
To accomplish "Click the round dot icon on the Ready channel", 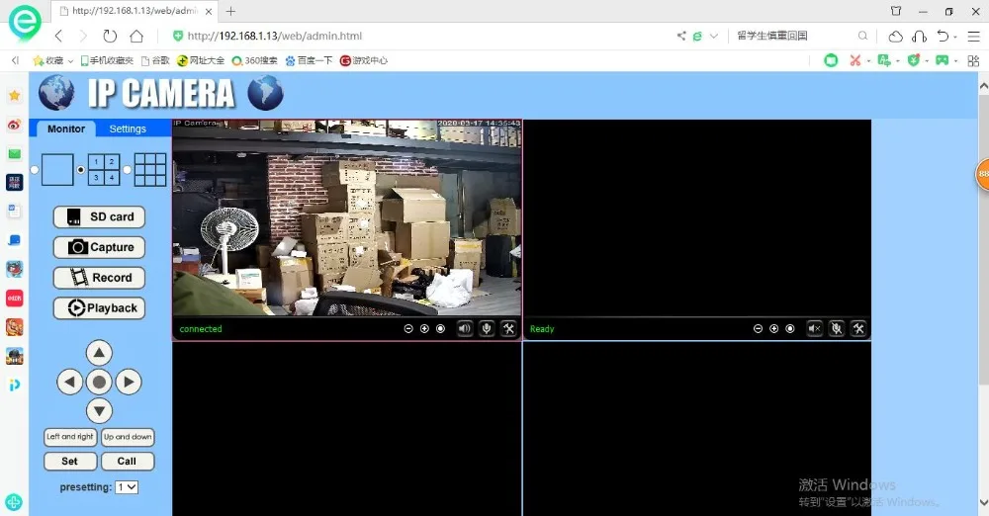I will click(789, 328).
